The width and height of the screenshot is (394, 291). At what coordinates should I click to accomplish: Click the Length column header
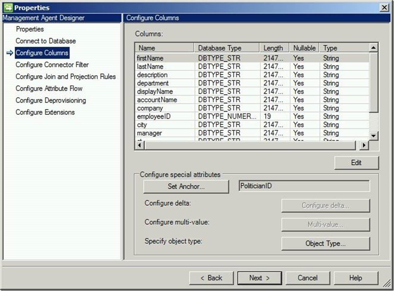pos(274,48)
